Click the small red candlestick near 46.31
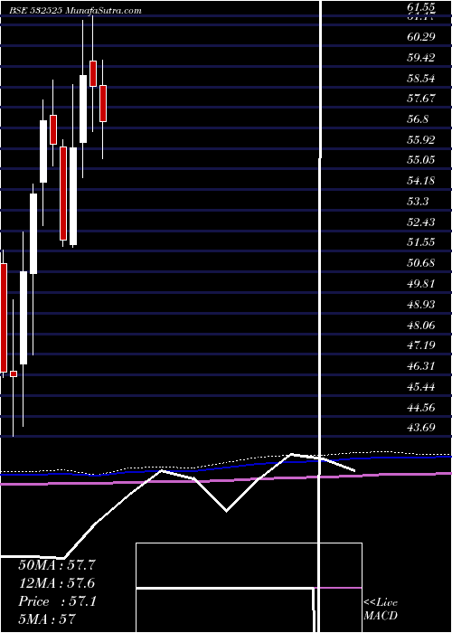This screenshot has width=452, height=633. [x=14, y=373]
